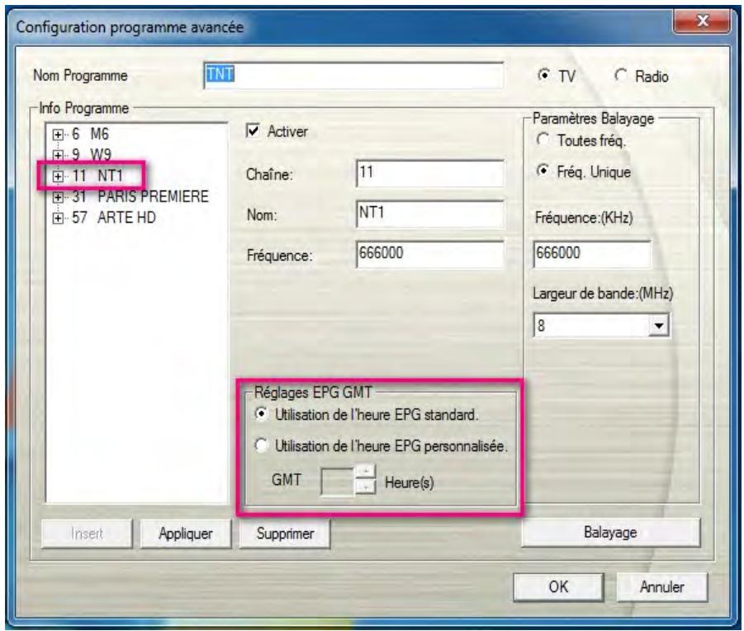Click the Nom input field
744x631 pixels.
[x=430, y=214]
